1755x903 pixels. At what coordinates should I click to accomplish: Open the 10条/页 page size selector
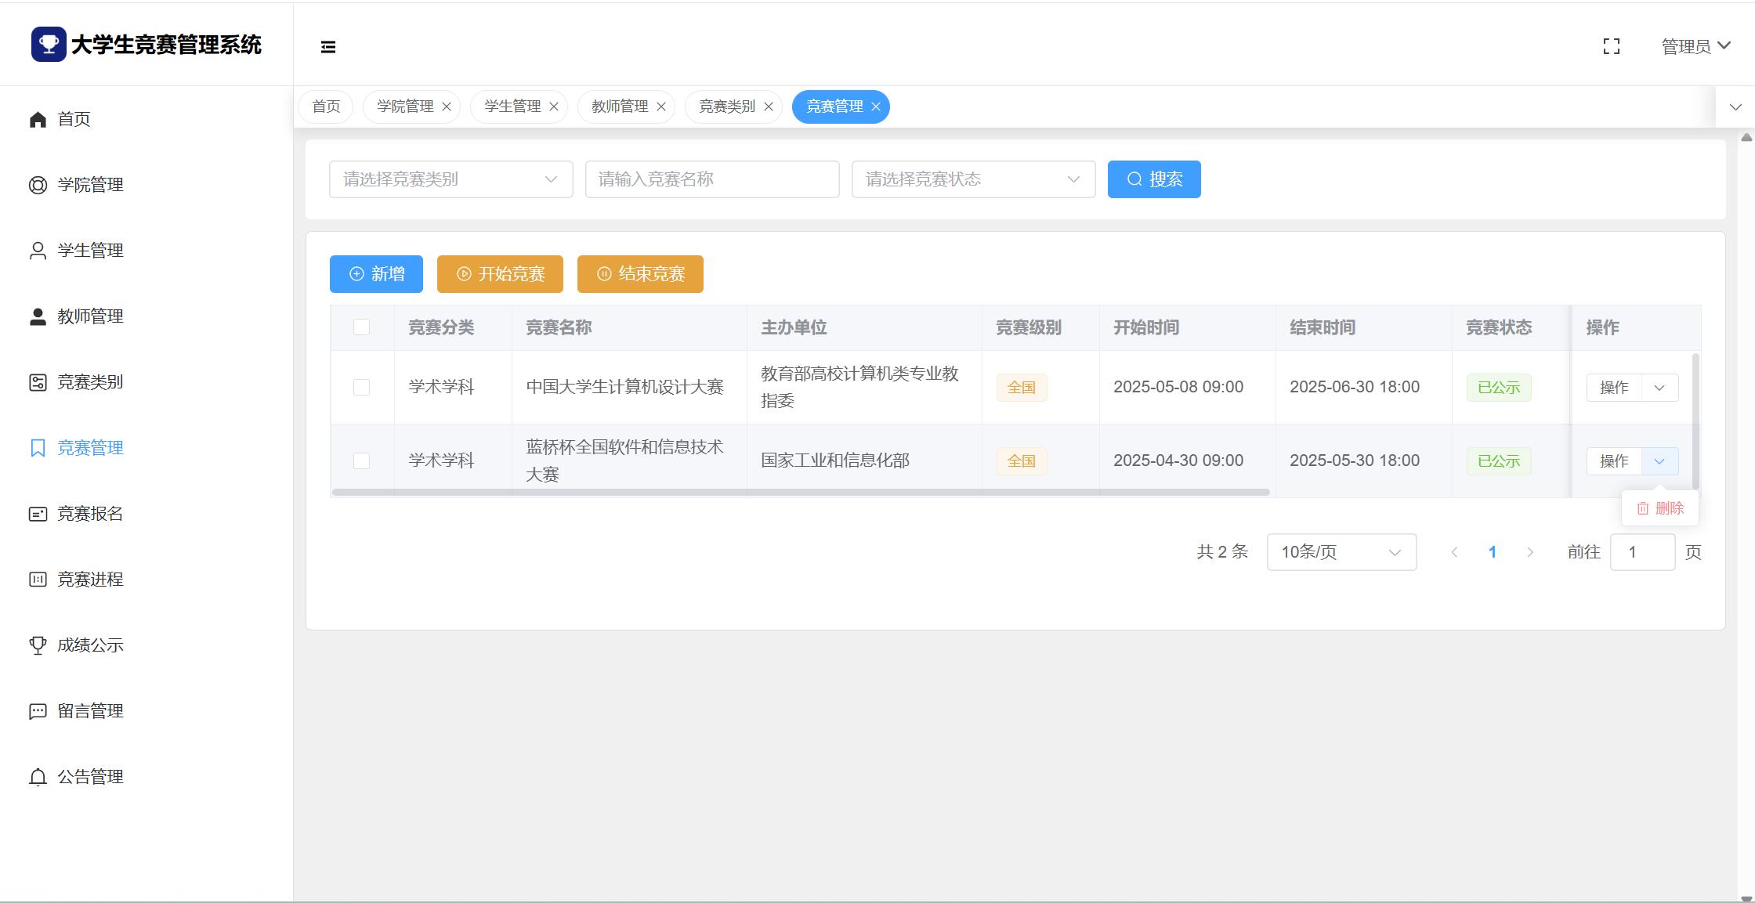(1341, 552)
